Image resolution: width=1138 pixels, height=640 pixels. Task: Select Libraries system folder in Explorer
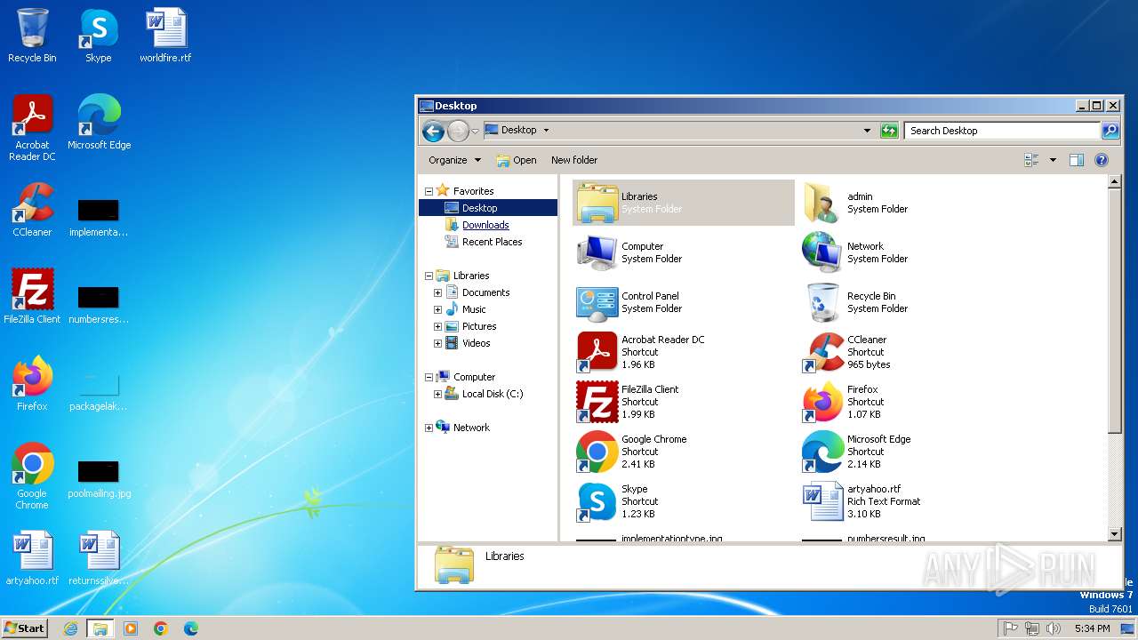(x=683, y=203)
